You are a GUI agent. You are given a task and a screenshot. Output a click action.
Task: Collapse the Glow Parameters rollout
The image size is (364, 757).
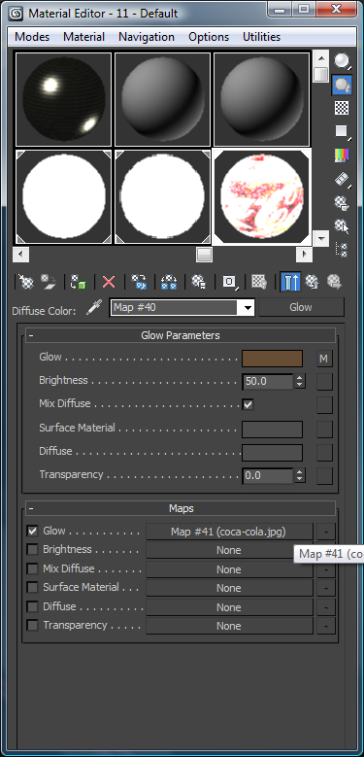[181, 335]
